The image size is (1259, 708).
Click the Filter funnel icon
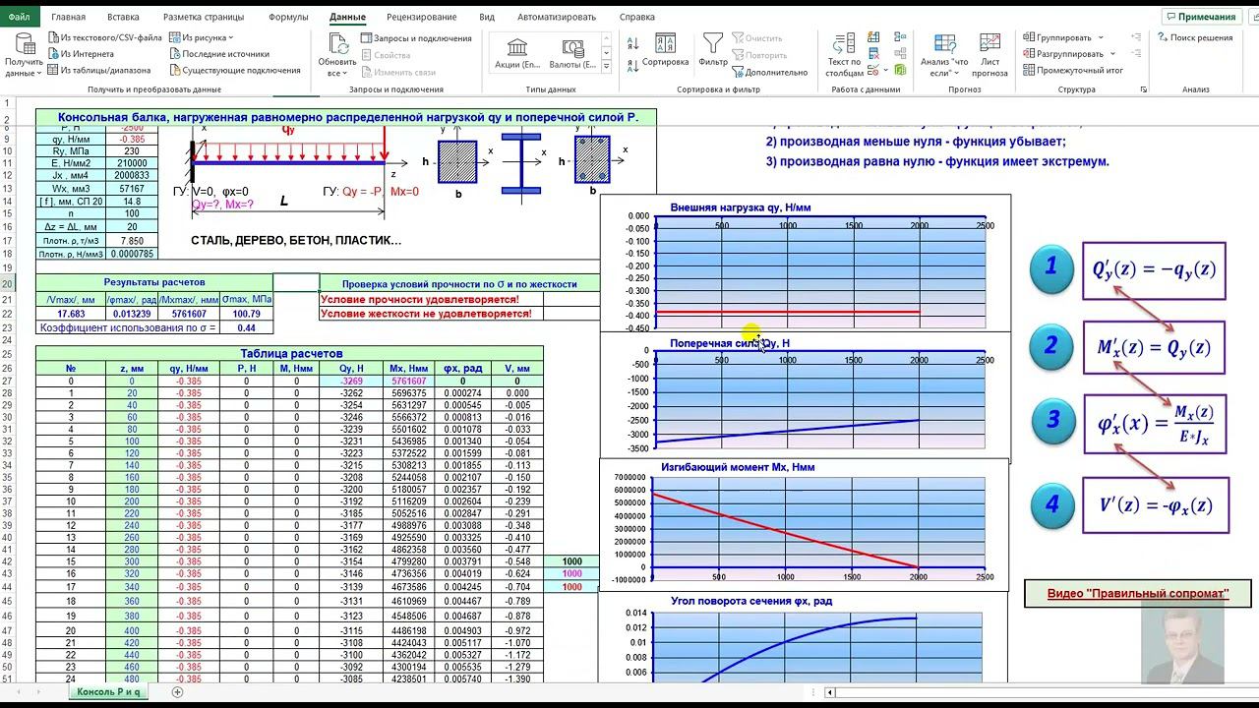tap(713, 46)
